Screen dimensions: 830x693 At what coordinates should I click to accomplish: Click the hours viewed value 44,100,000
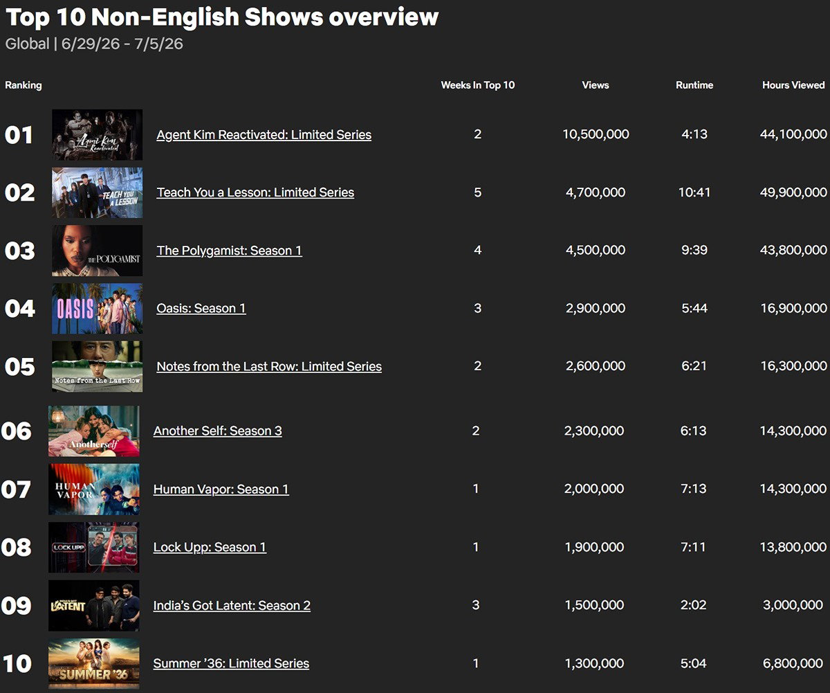tap(793, 134)
